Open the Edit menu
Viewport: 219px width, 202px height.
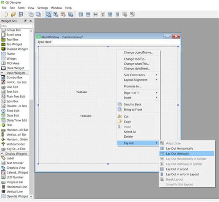click(x=12, y=8)
